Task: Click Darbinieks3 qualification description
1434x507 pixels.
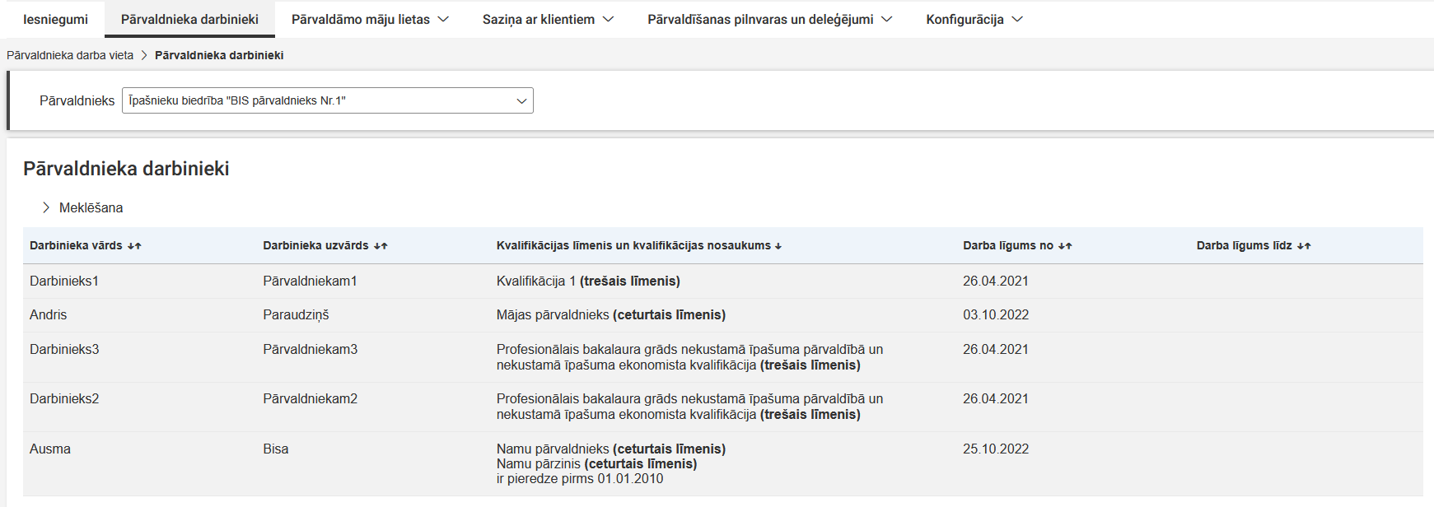Action: pos(689,357)
